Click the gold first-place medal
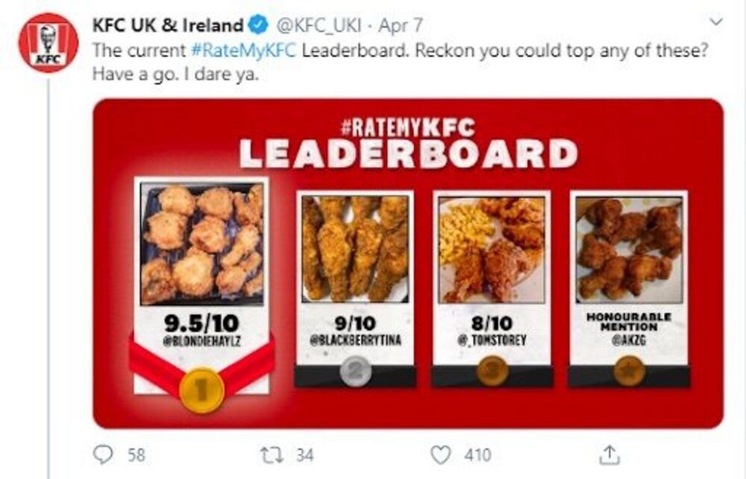This screenshot has height=479, width=746. click(201, 388)
